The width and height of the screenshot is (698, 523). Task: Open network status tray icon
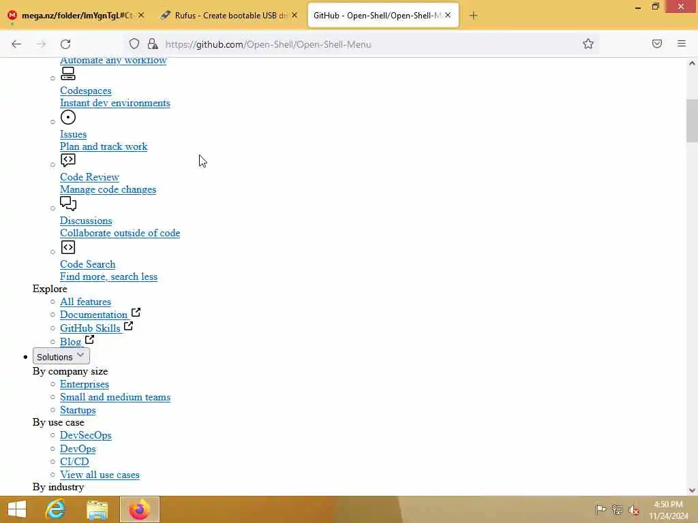pyautogui.click(x=617, y=509)
